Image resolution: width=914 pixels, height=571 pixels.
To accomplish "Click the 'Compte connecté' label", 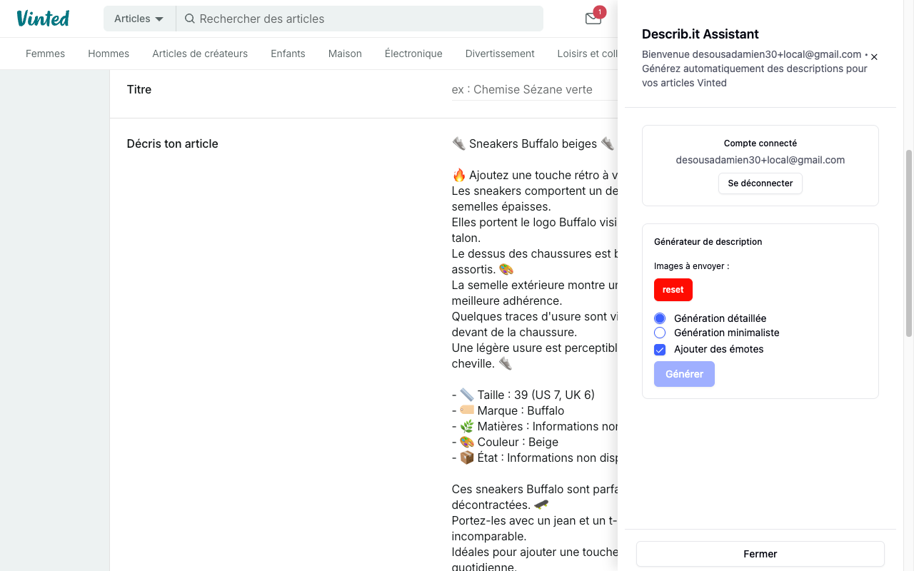I will (760, 143).
